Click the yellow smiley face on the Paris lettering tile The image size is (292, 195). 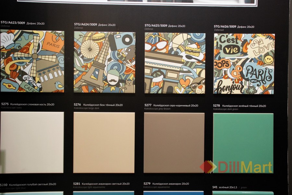pos(268,60)
